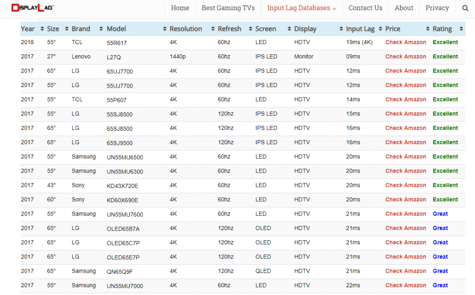
Task: Check Amazon price for Samsung UN55MU6500
Action: coord(405,157)
